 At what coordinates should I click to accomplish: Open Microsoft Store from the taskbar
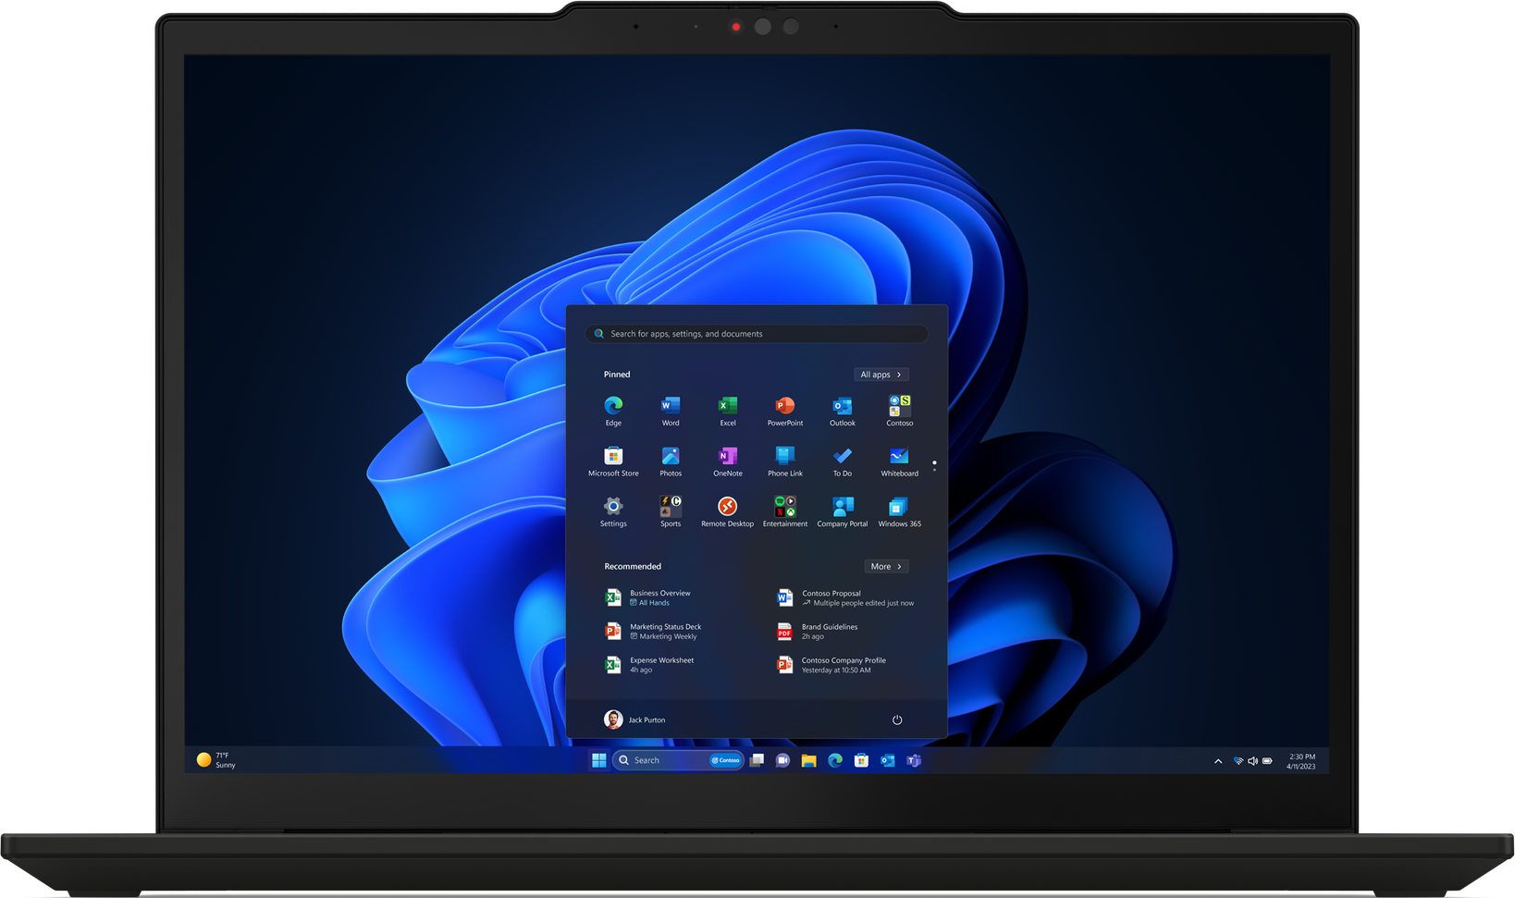tap(861, 760)
